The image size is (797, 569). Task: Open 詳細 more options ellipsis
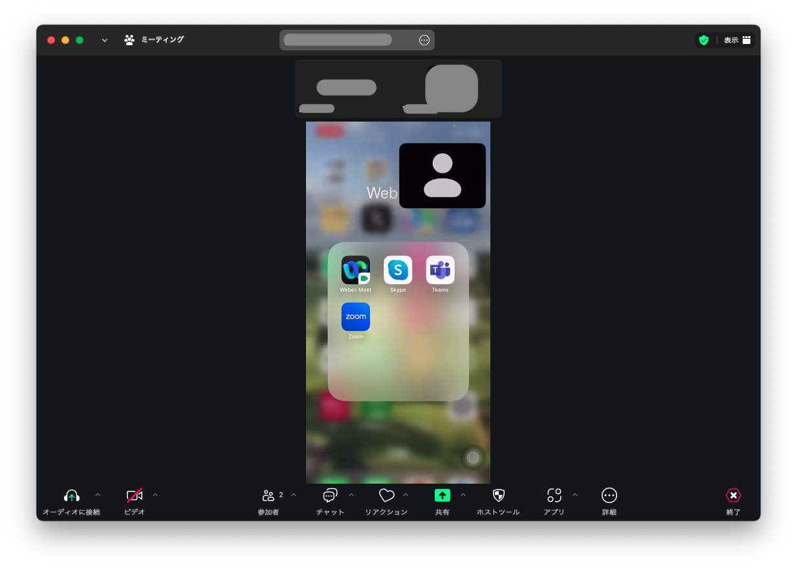click(x=609, y=496)
